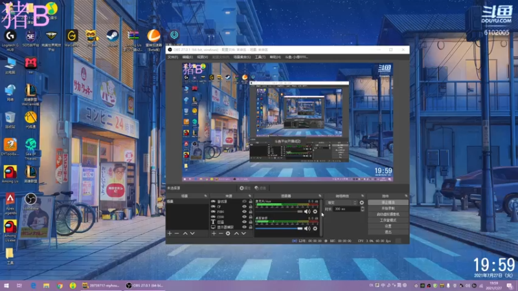Adjust the 时长 duration spinner arrows
Viewport: 518px width, 291px height.
coord(363,209)
